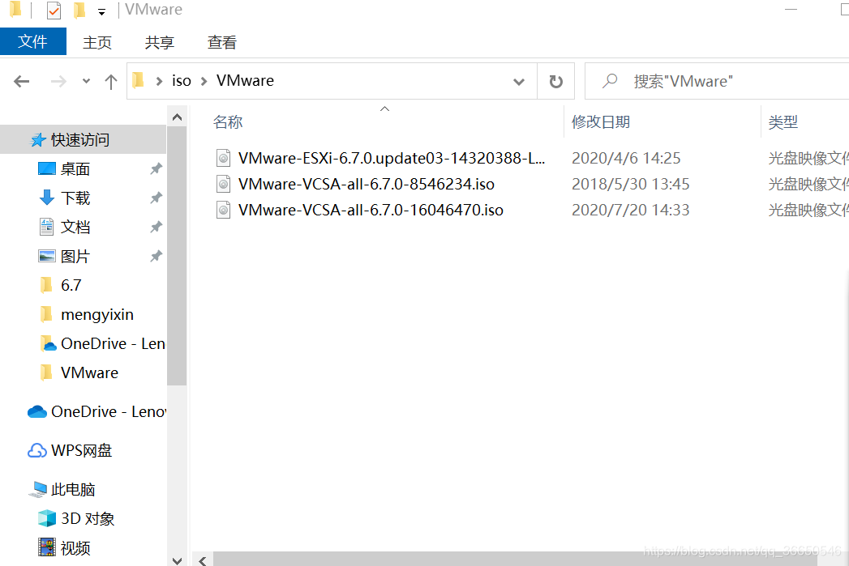Open the 视频 videos folder icon
Image resolution: width=849 pixels, height=566 pixels.
click(47, 547)
